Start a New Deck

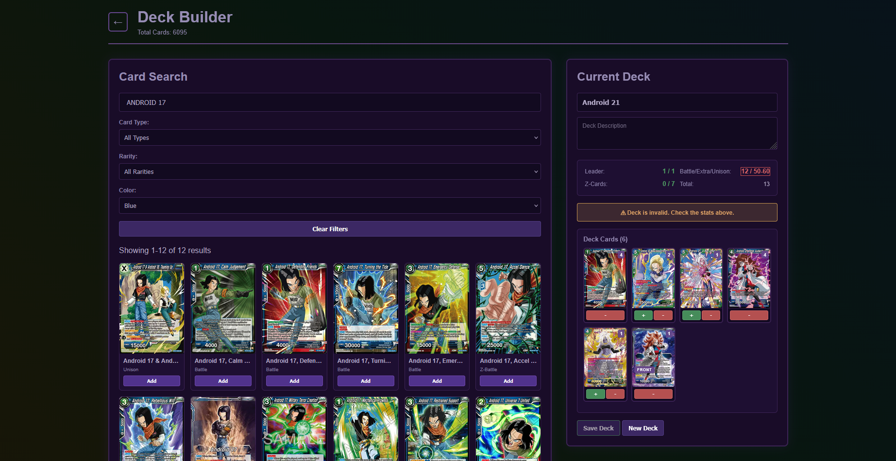(642, 428)
